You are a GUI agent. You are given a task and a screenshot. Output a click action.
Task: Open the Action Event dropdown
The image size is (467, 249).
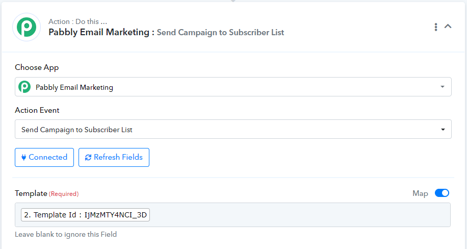point(233,129)
